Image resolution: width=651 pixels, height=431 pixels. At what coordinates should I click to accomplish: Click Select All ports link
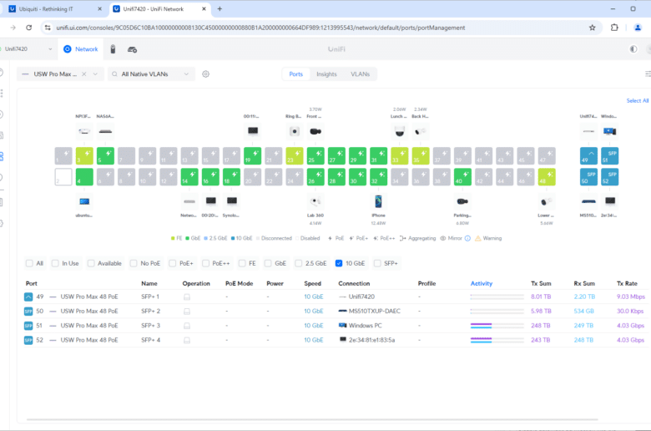[638, 100]
